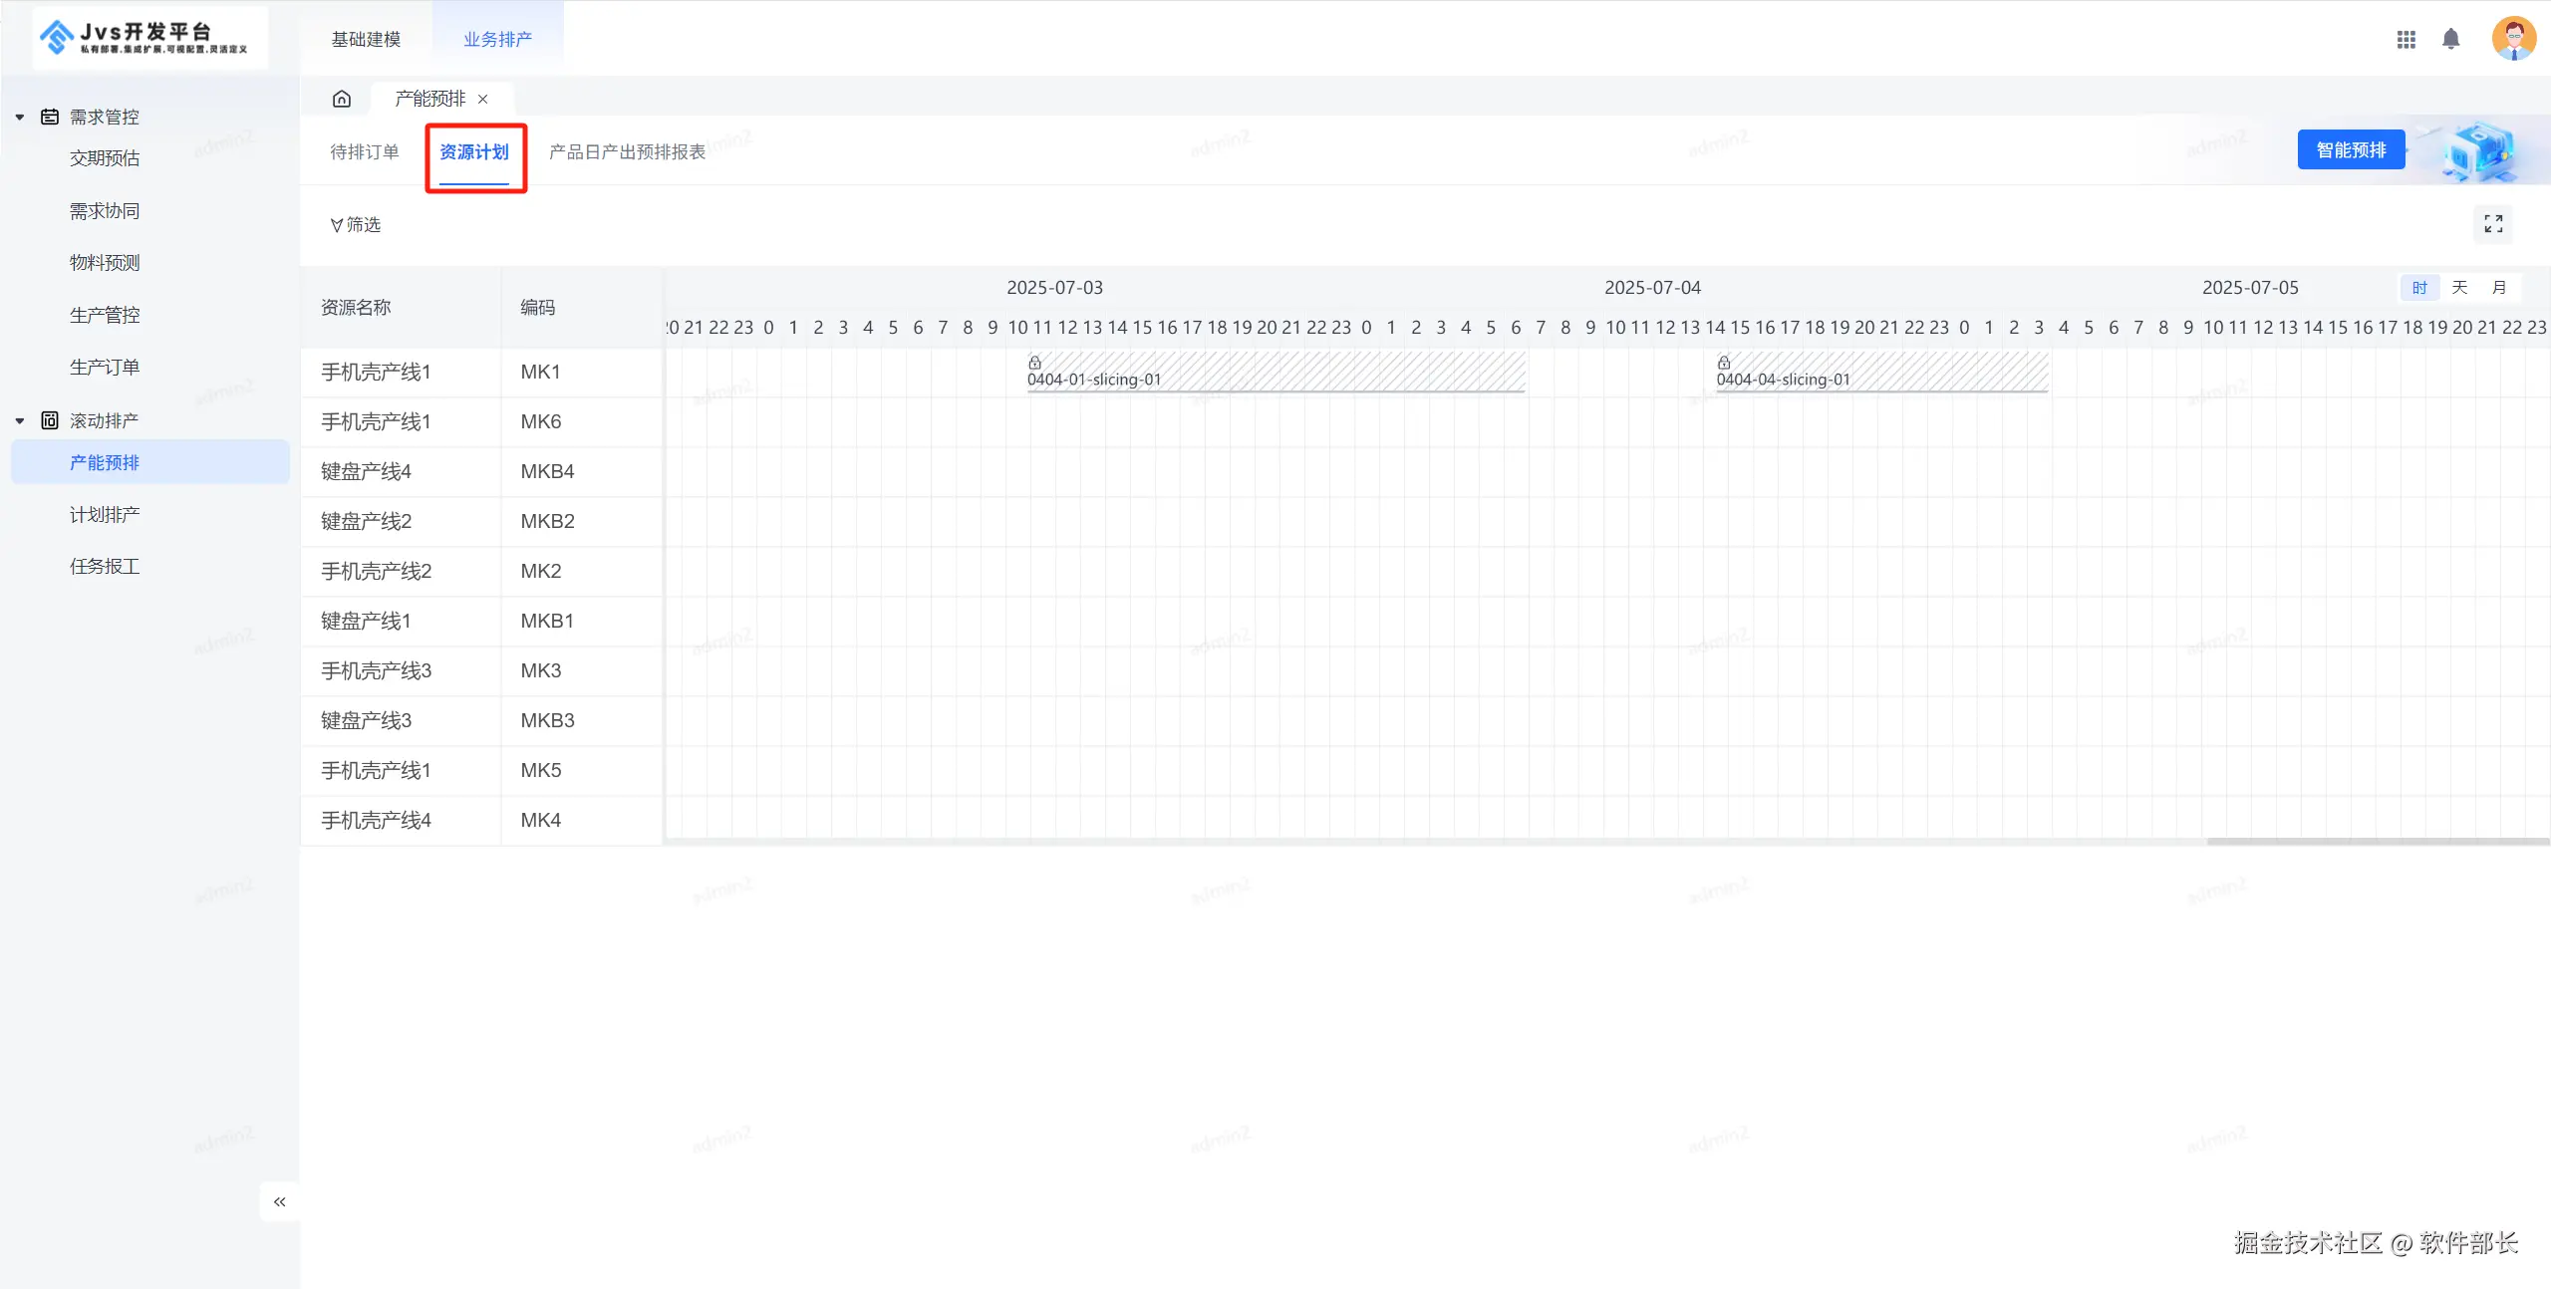The image size is (2551, 1289).
Task: Switch timeline scale to 时 (hour)
Action: click(x=2419, y=288)
